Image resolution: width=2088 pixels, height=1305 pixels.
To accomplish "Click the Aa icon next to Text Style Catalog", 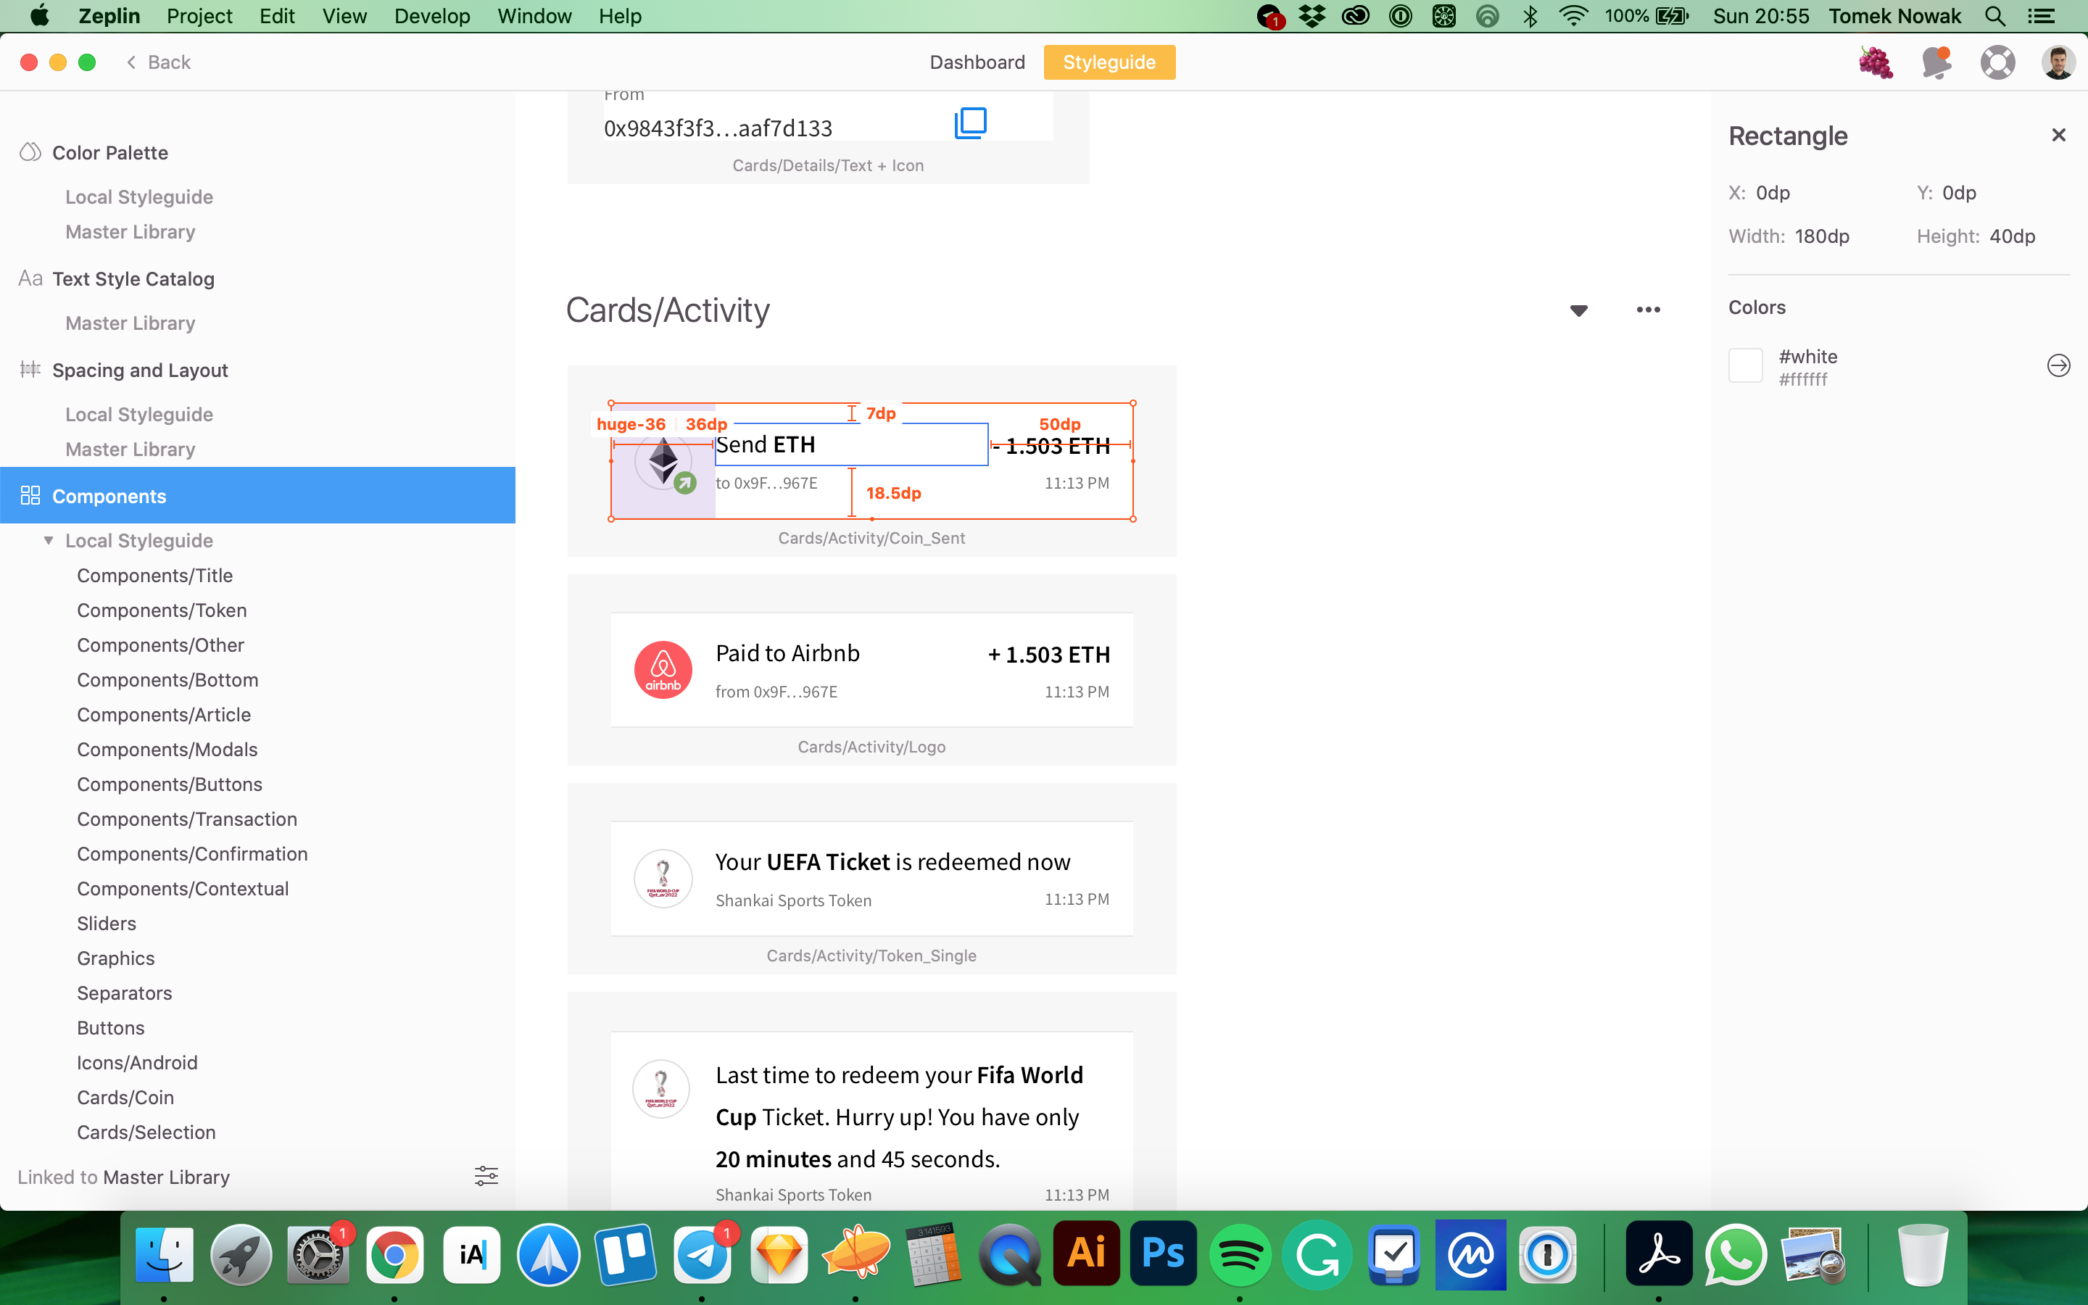I will tap(28, 278).
